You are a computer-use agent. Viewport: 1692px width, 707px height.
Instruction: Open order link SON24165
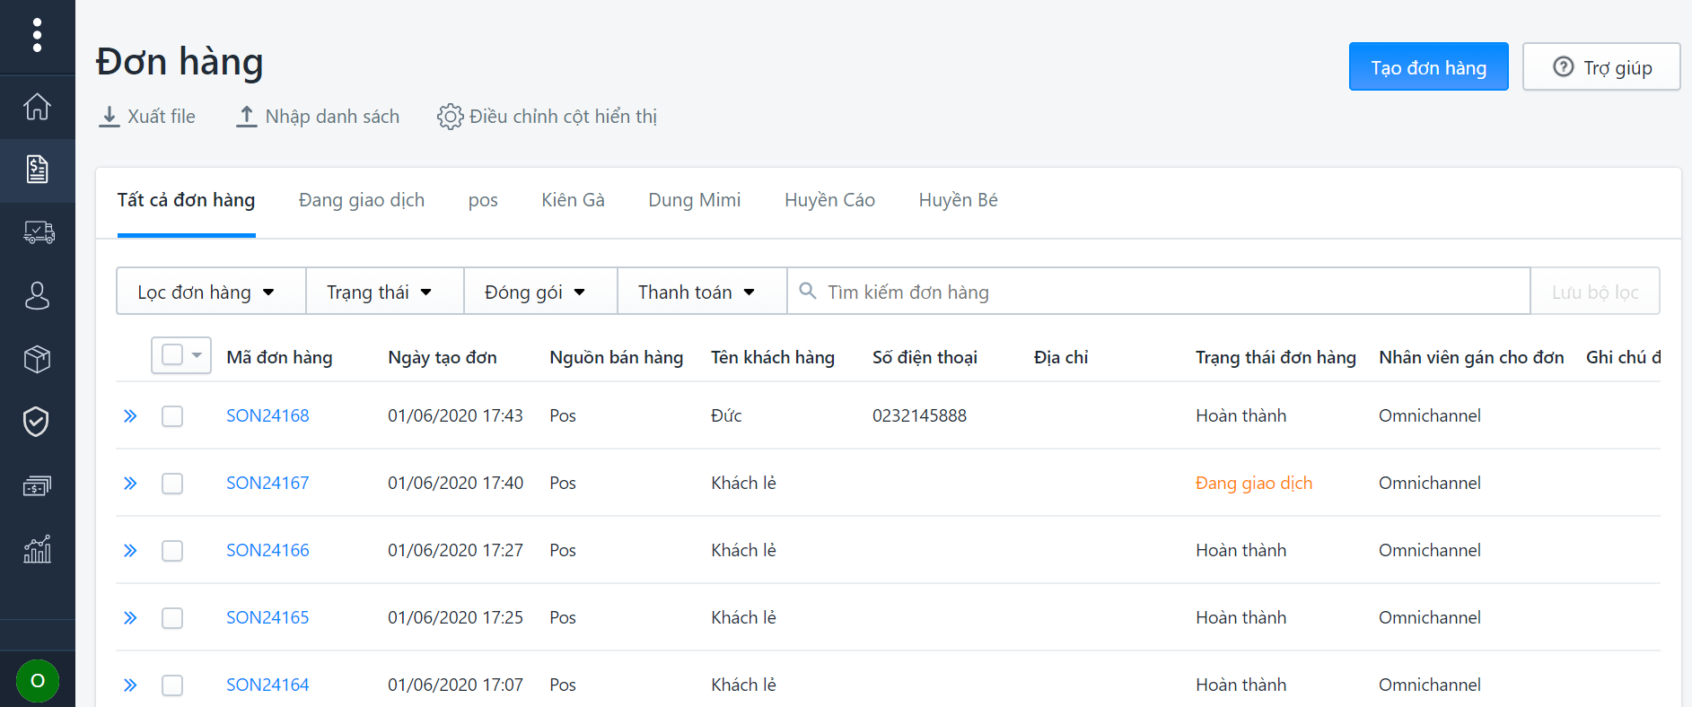267,617
